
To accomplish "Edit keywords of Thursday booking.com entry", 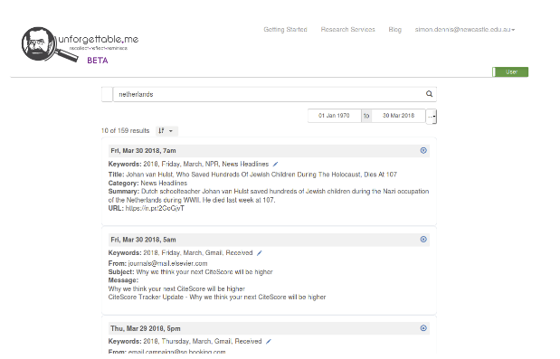I will (x=269, y=342).
